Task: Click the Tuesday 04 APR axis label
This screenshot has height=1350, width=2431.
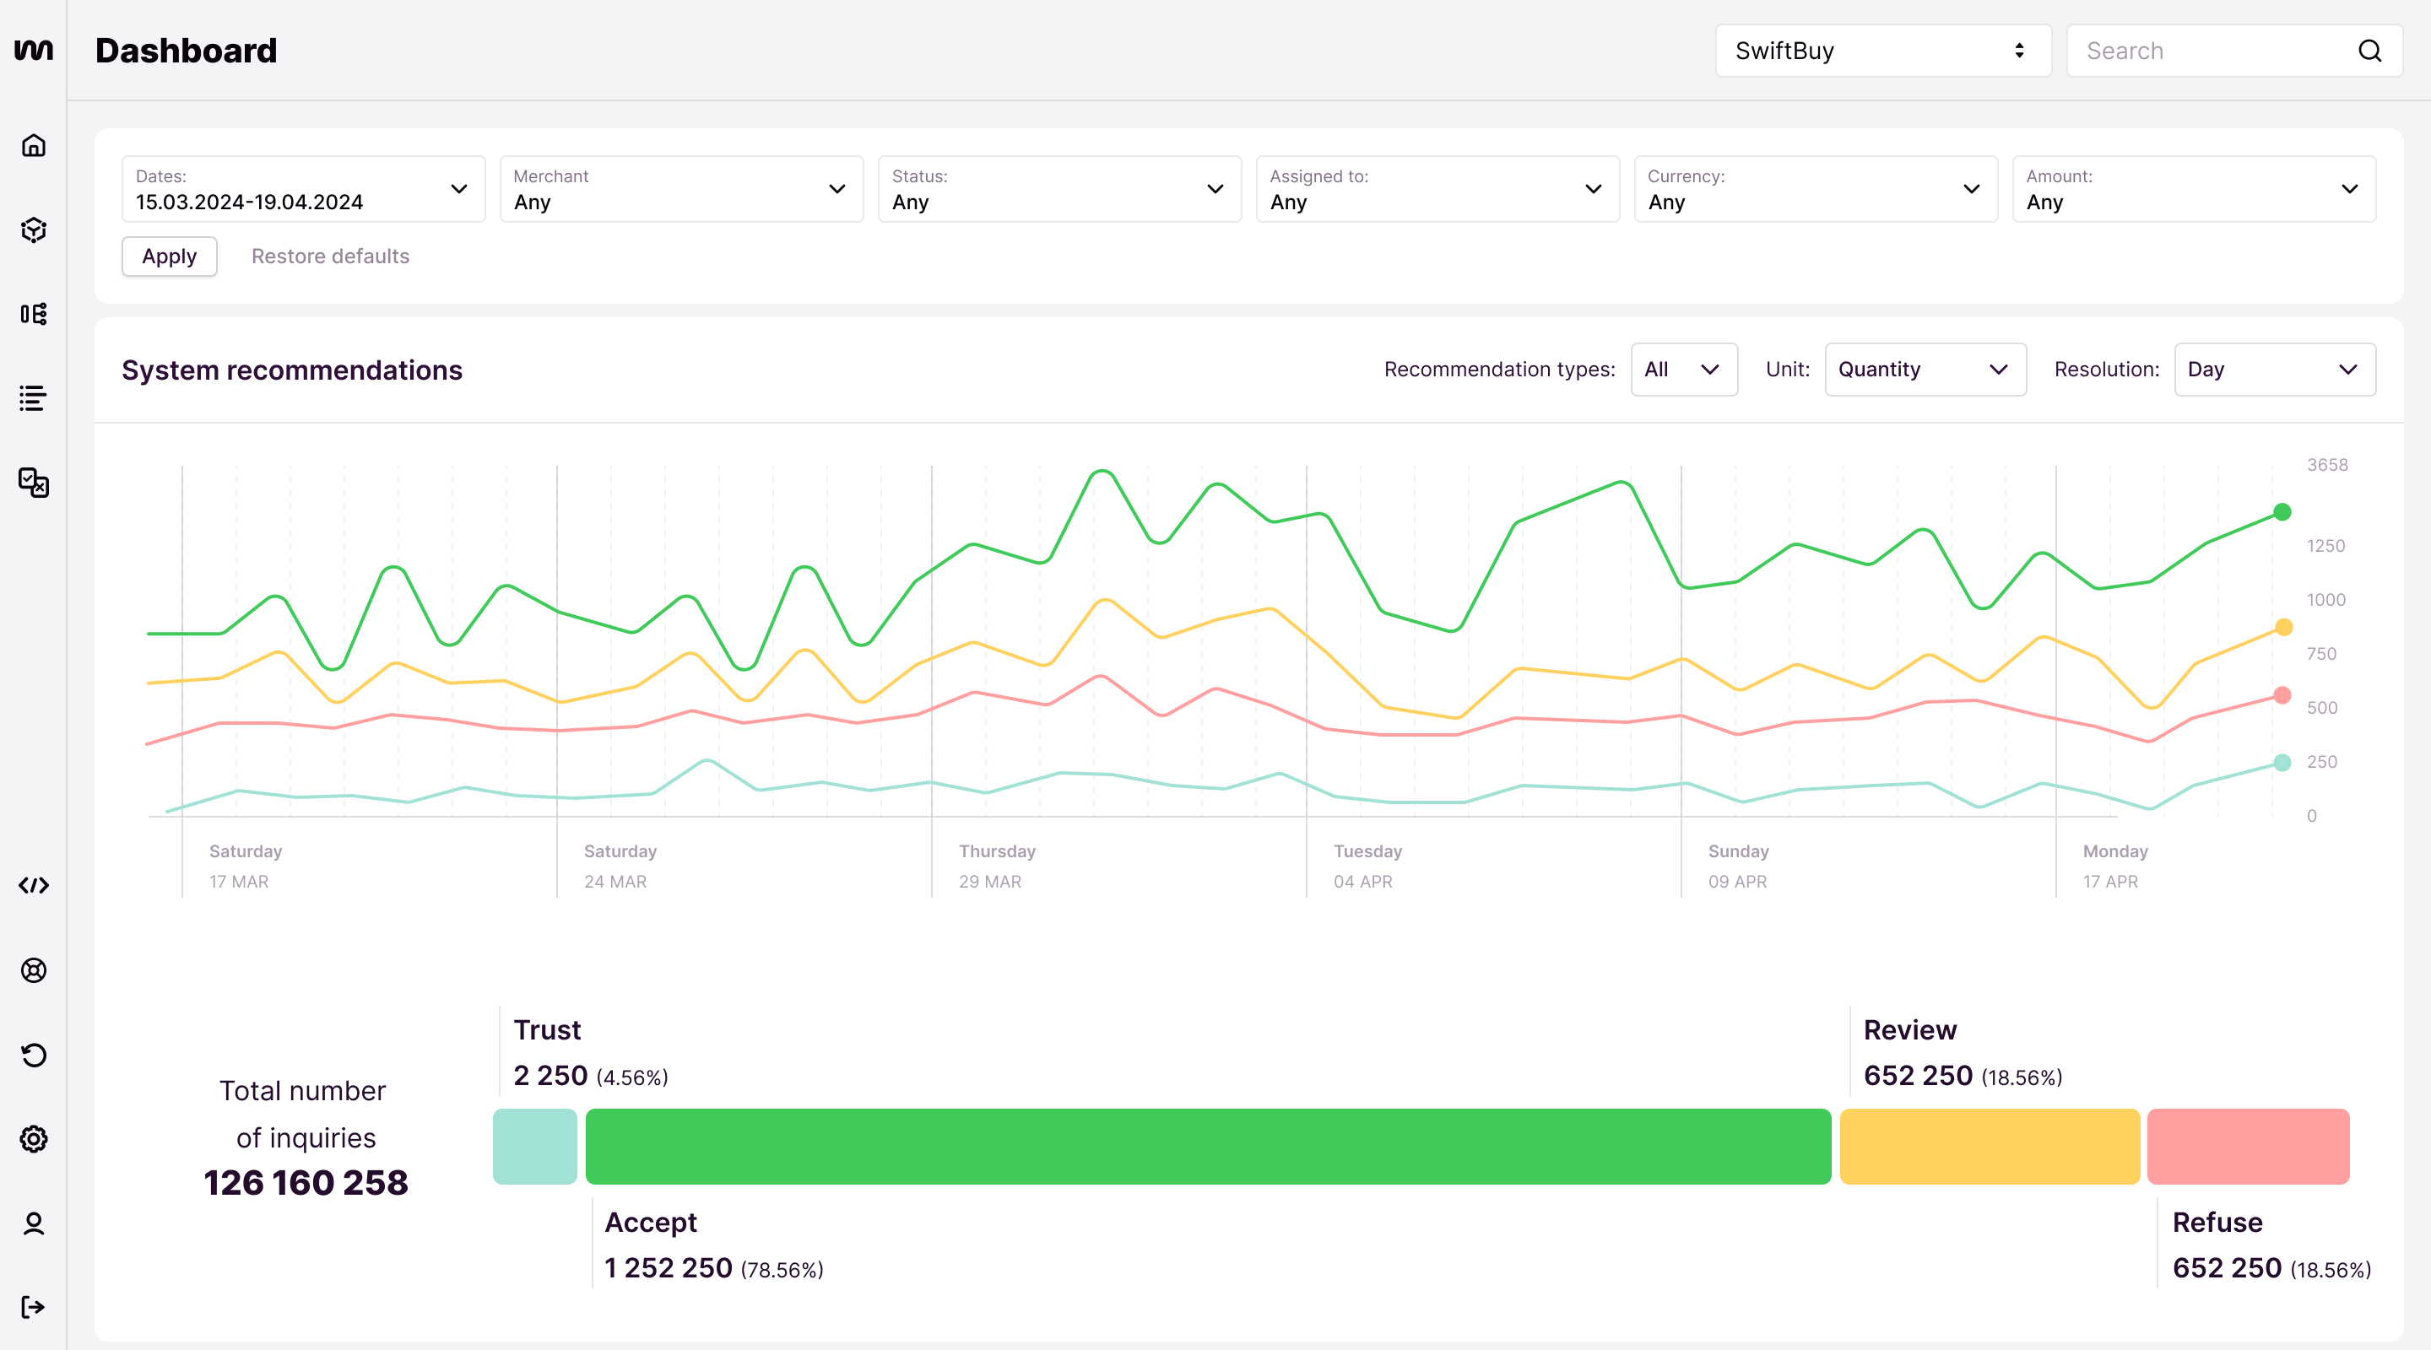Action: (x=1367, y=866)
